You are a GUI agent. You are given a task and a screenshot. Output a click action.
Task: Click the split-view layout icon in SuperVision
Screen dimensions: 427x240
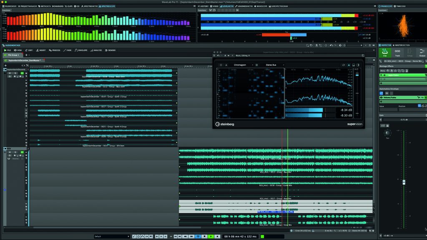click(x=357, y=65)
